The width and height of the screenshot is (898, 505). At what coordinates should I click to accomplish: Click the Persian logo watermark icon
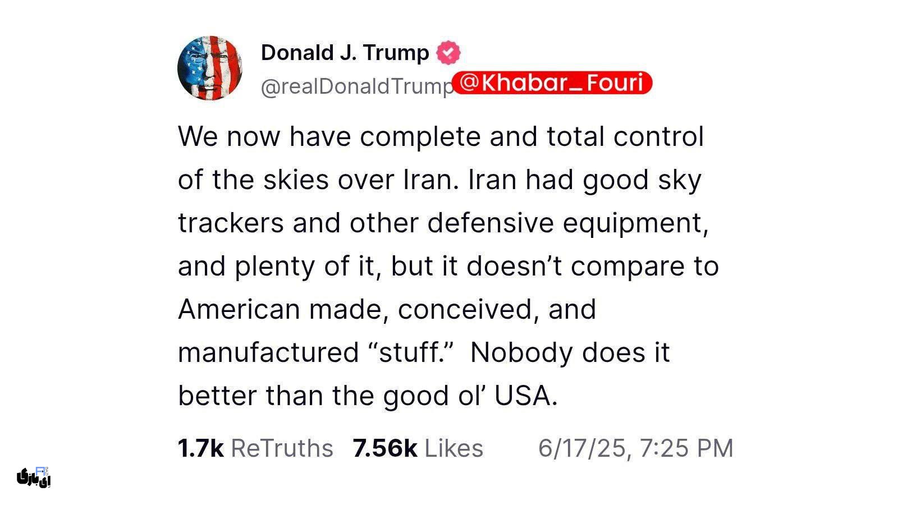[34, 476]
